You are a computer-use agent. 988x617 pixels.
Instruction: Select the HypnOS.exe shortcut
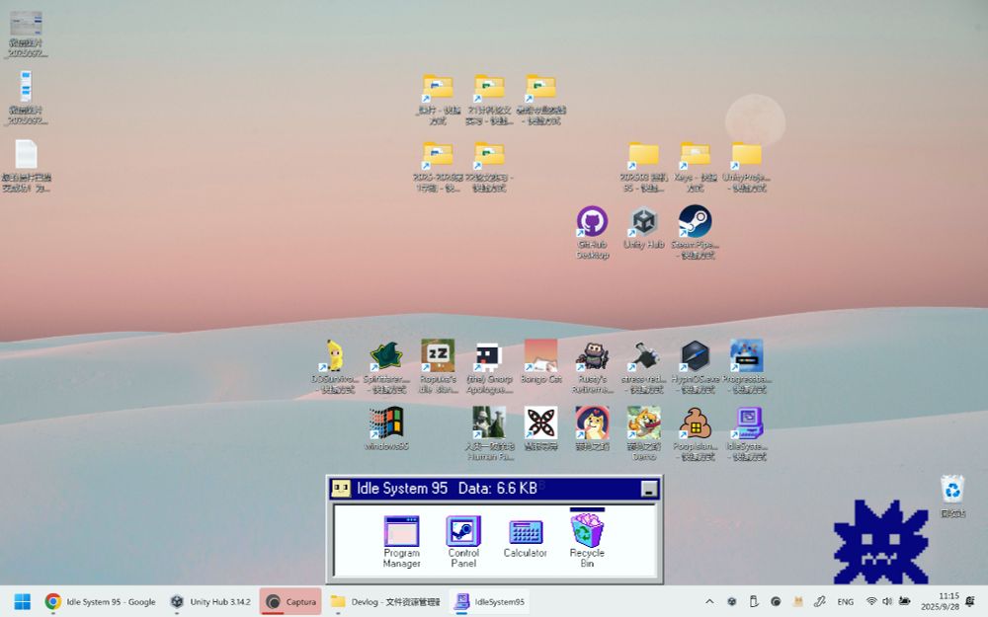[x=695, y=367]
